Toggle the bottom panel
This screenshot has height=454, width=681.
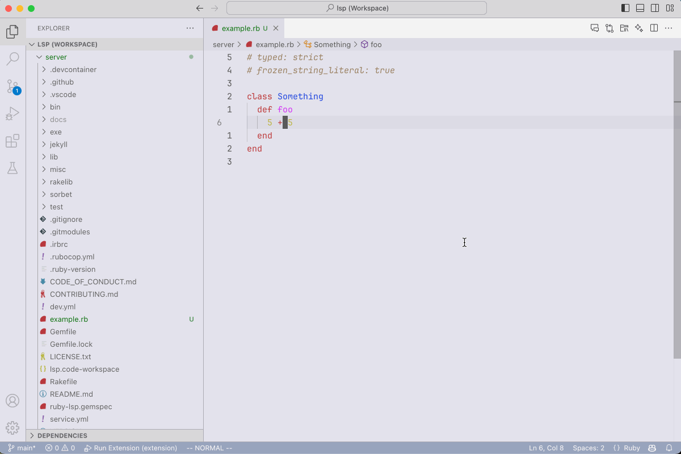[640, 8]
